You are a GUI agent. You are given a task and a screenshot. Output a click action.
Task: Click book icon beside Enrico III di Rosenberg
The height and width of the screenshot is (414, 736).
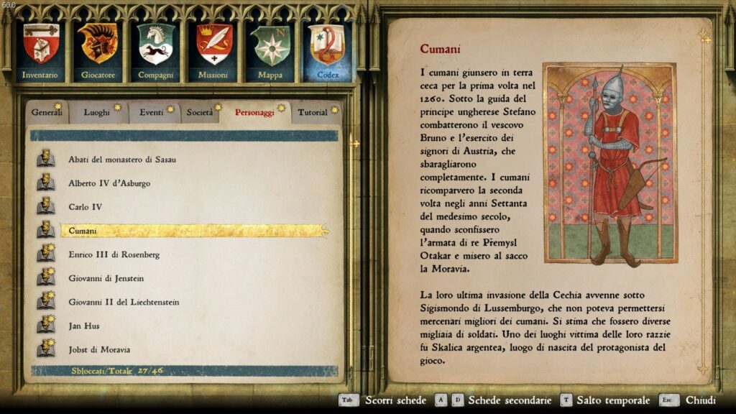pyautogui.click(x=46, y=254)
